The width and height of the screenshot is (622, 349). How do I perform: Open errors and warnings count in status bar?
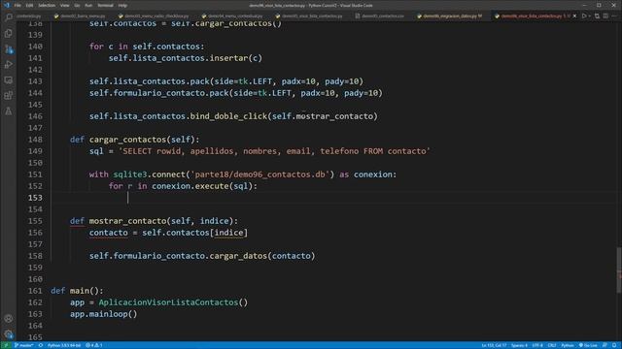pos(94,345)
